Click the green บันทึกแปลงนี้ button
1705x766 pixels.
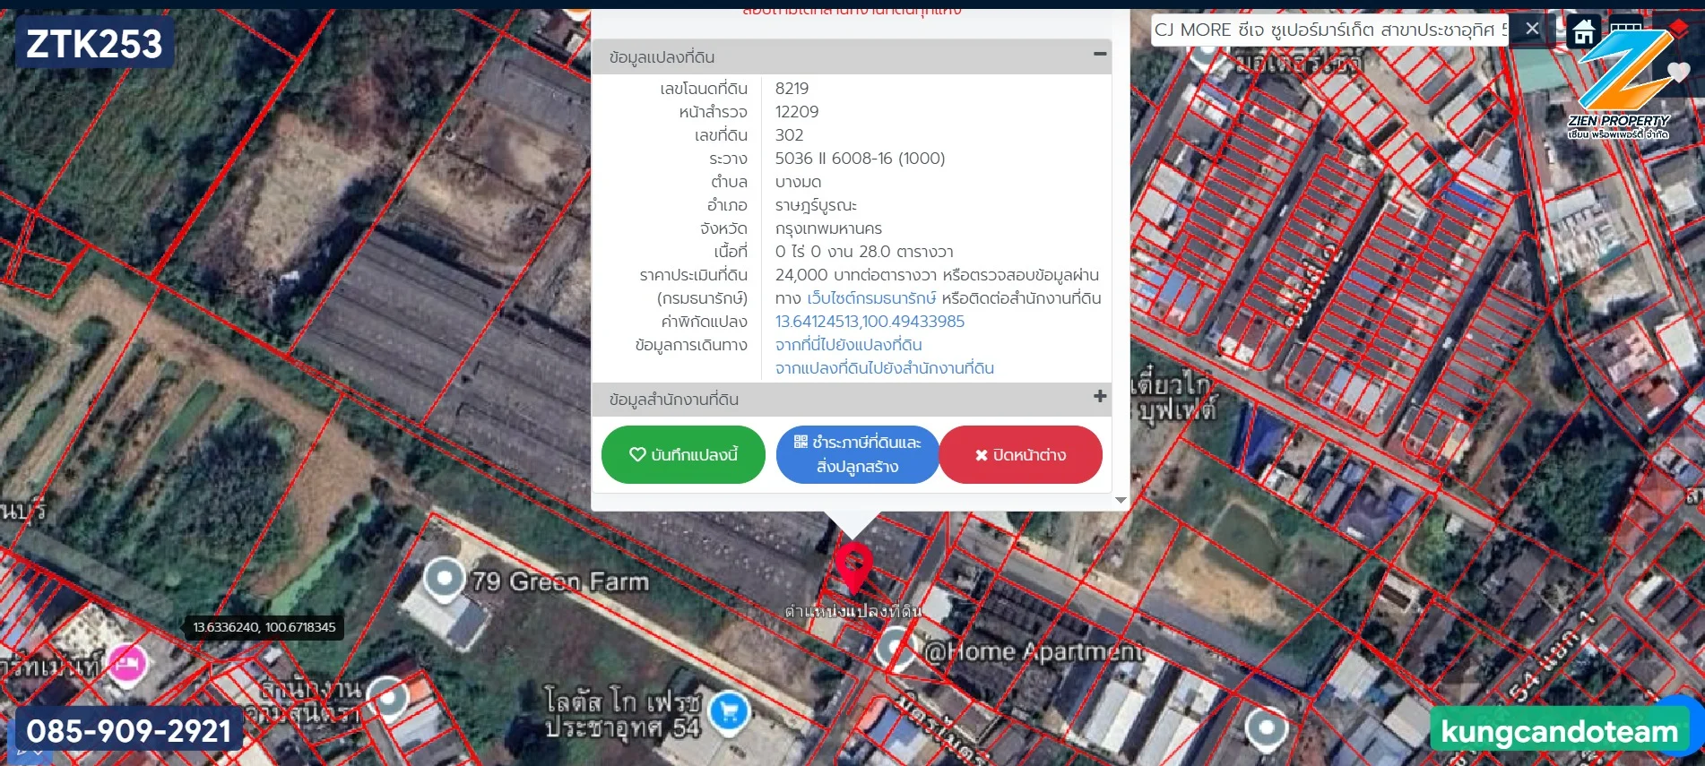[x=683, y=455]
